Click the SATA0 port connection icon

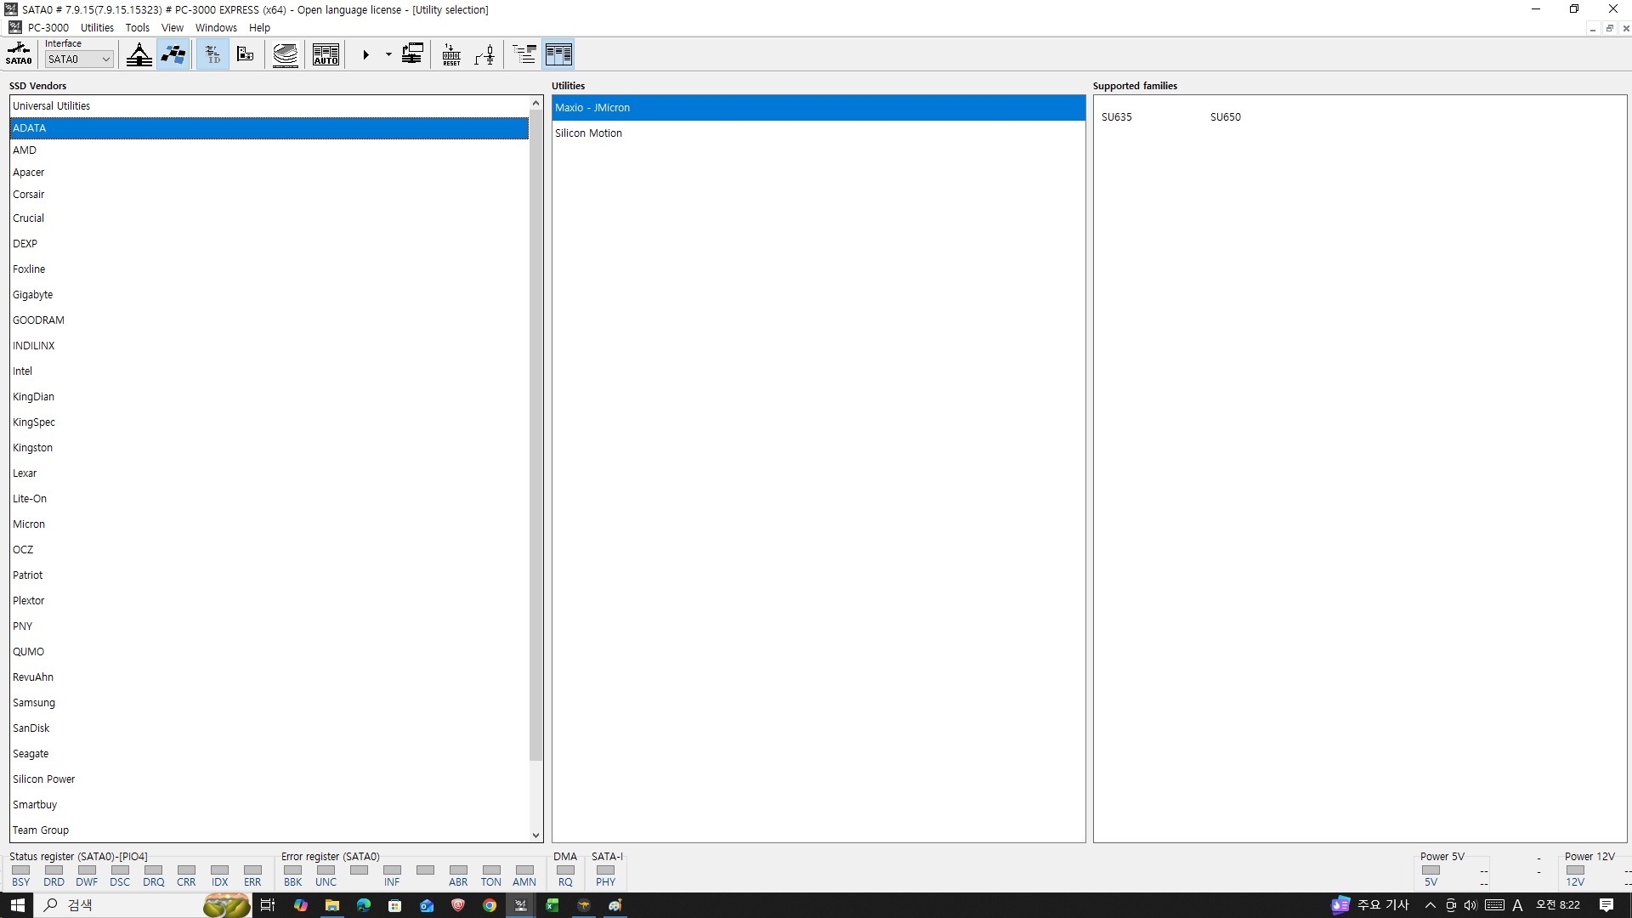(19, 54)
